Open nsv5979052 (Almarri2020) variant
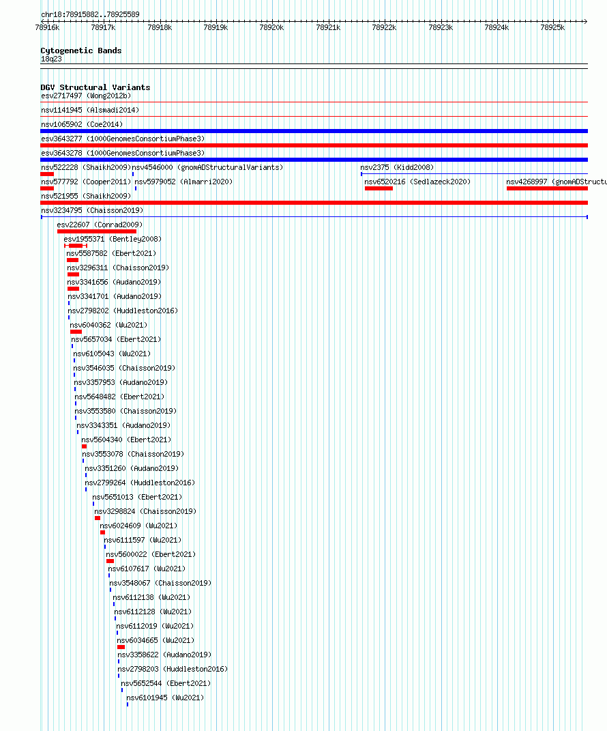 [183, 182]
